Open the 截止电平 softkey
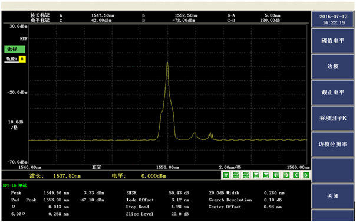 (x=332, y=92)
